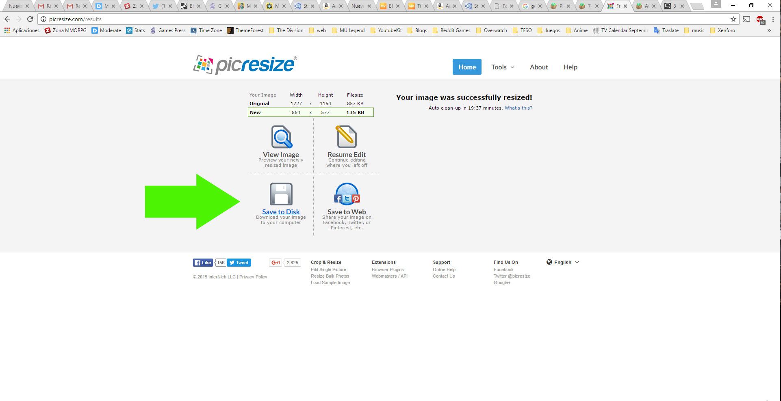
Task: Open the Webmasters / API link
Action: point(390,276)
